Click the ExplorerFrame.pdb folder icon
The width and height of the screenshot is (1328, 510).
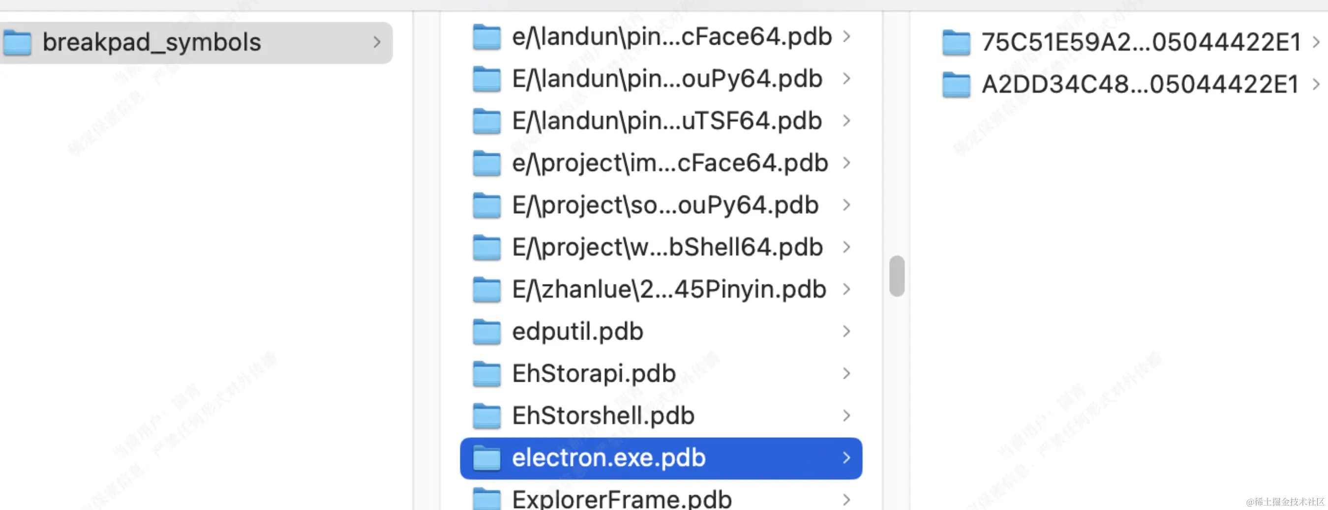coord(486,499)
